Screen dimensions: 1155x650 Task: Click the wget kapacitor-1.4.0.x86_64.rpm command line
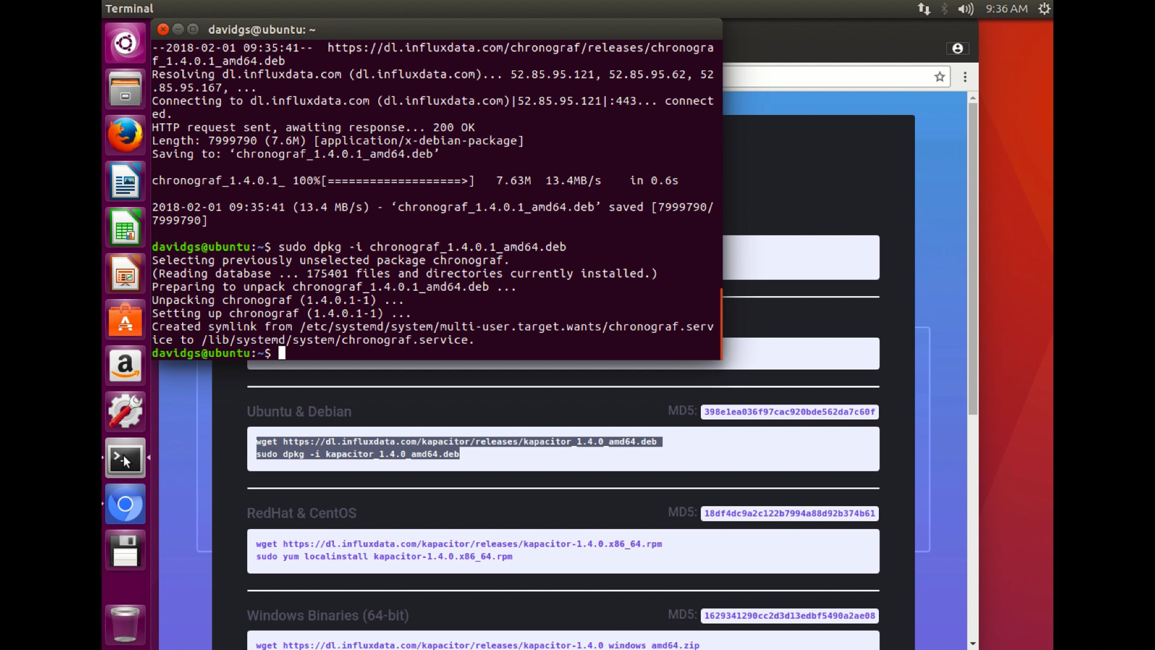pyautogui.click(x=459, y=544)
